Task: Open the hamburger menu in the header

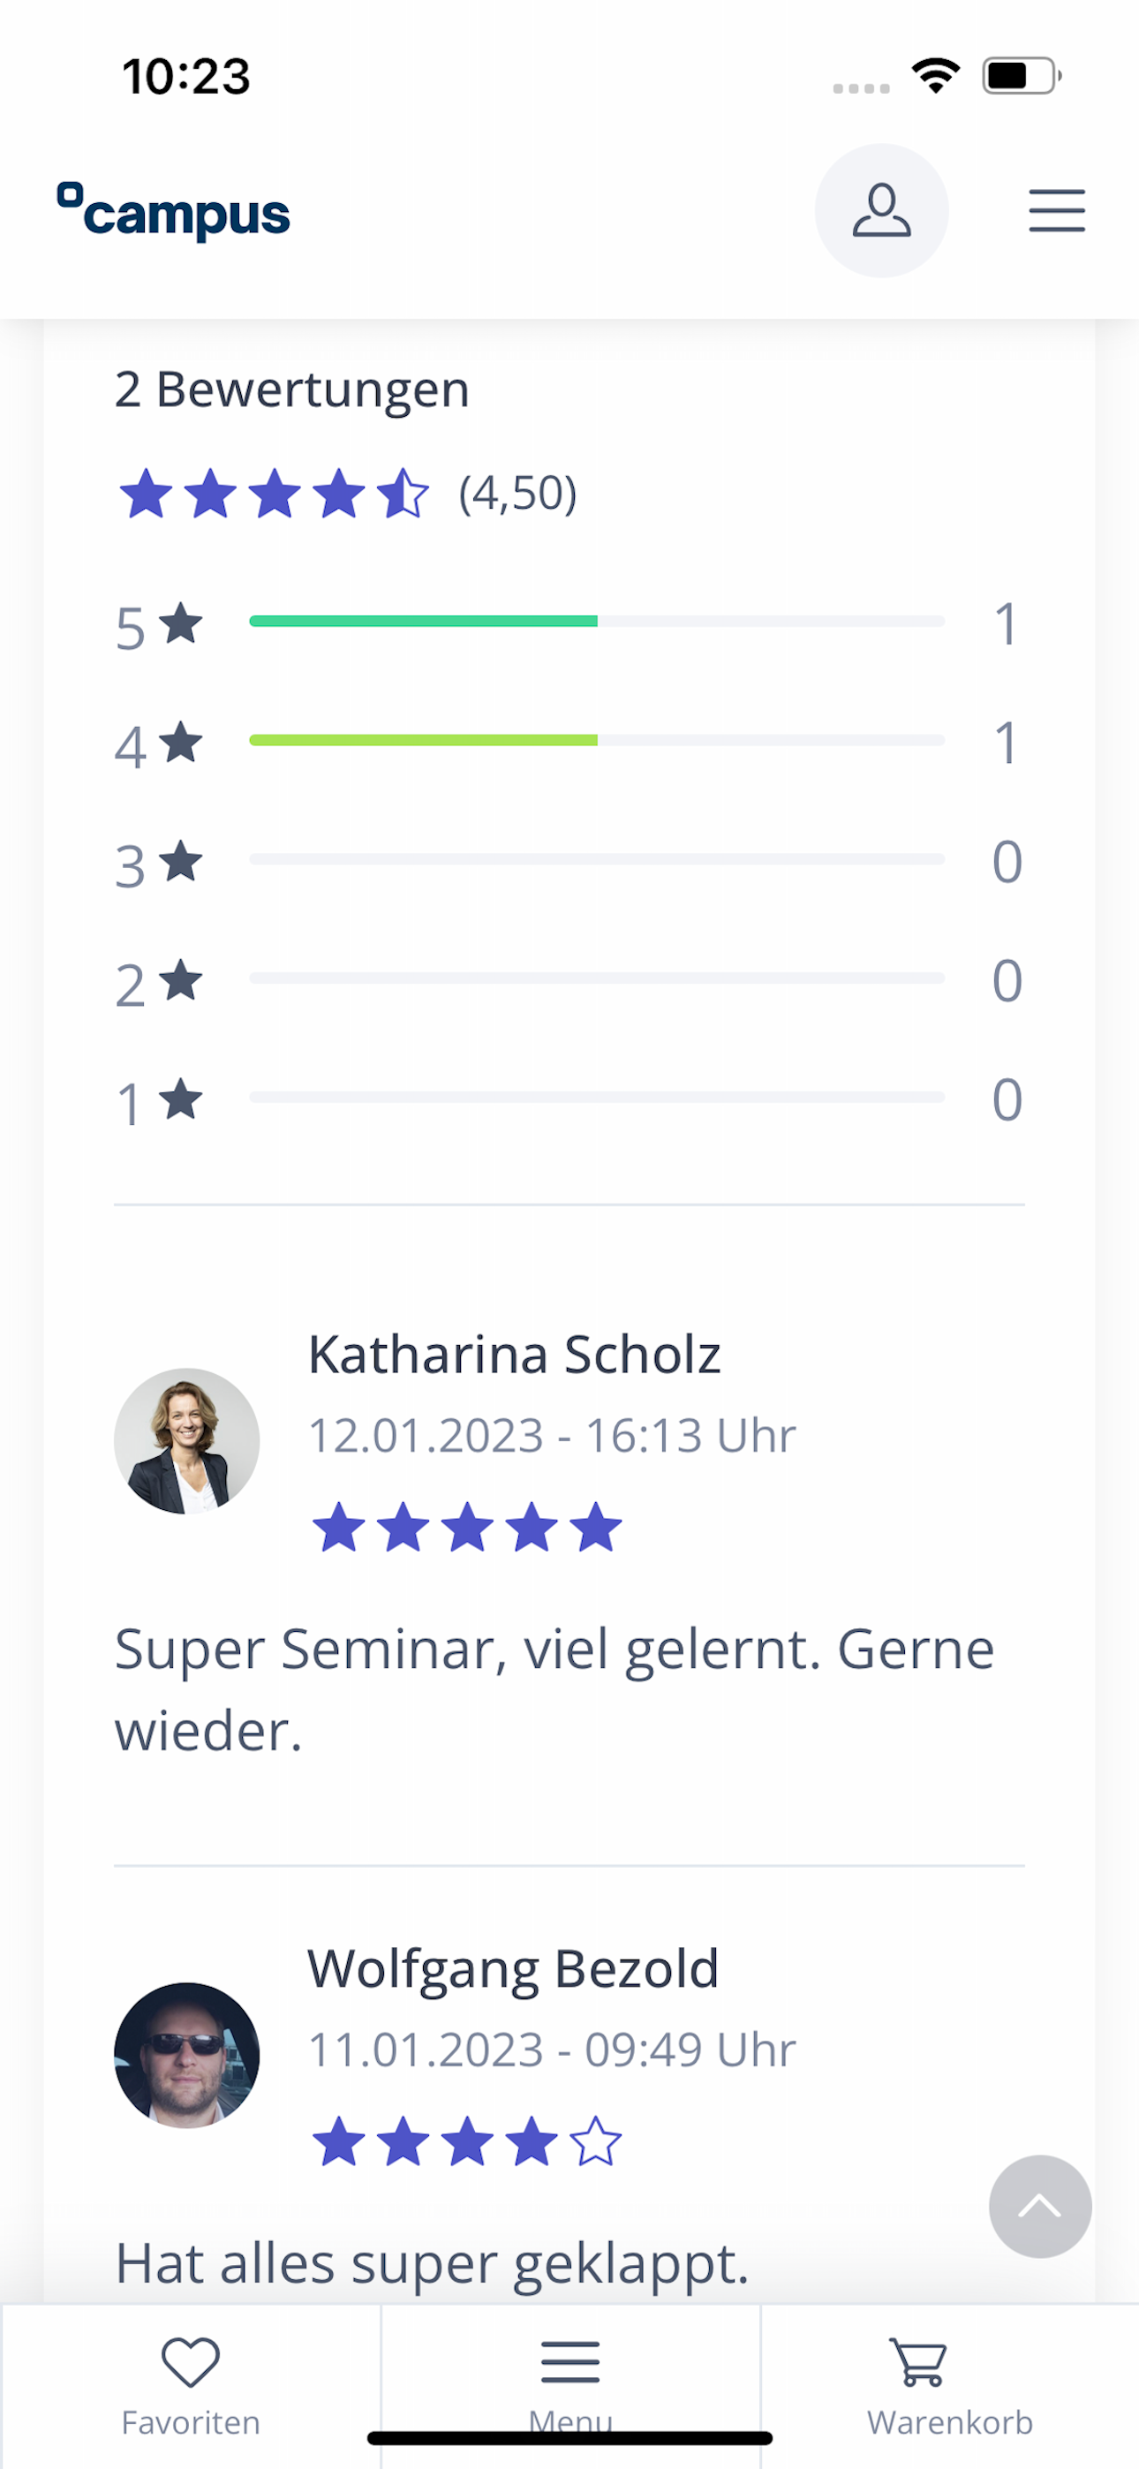Action: pyautogui.click(x=1057, y=211)
